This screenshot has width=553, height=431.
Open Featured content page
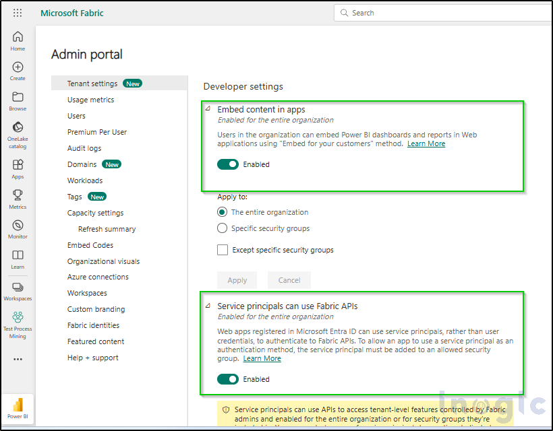(96, 342)
